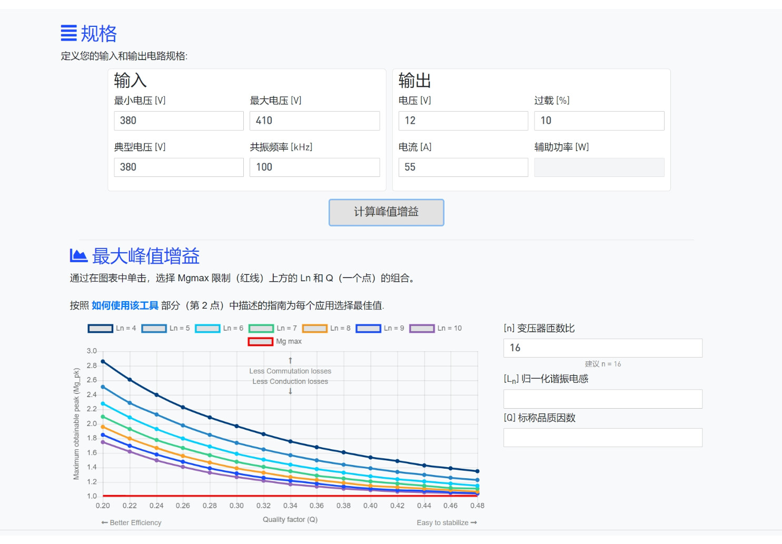Toggle the Ln = 7 legend swatch
The image size is (782, 544).
261,329
